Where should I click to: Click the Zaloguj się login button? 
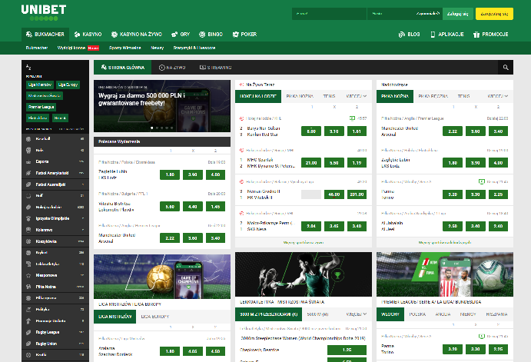coord(458,14)
